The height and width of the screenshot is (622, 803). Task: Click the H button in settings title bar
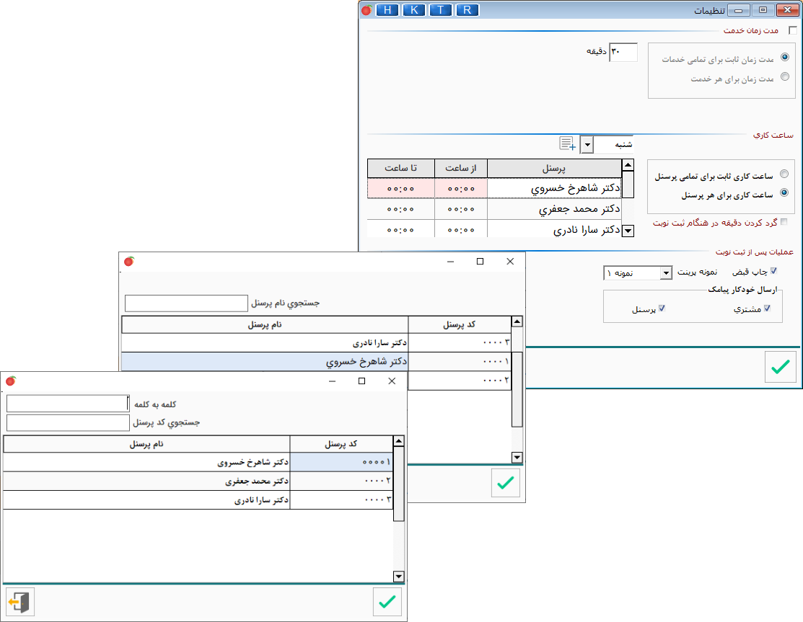(388, 10)
